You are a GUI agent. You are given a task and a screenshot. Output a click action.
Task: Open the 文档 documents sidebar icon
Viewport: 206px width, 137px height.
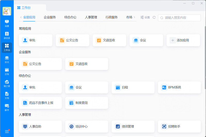point(7,96)
